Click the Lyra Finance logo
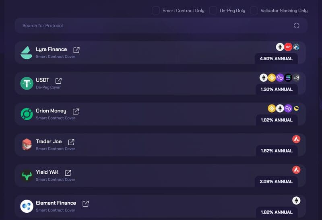This screenshot has width=322, height=220. coord(27,53)
